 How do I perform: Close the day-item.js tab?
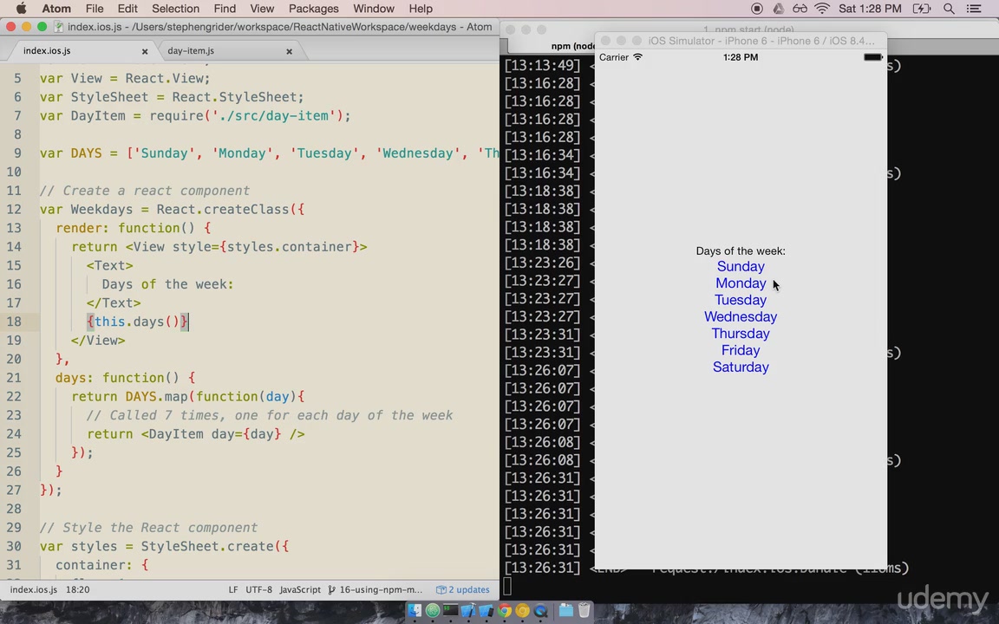[x=290, y=51]
